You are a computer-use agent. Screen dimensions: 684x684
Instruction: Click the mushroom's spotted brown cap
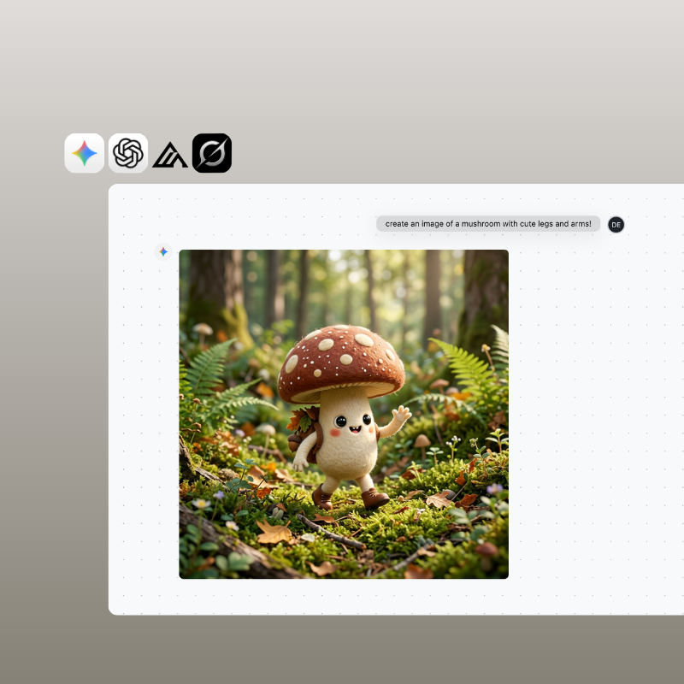341,363
